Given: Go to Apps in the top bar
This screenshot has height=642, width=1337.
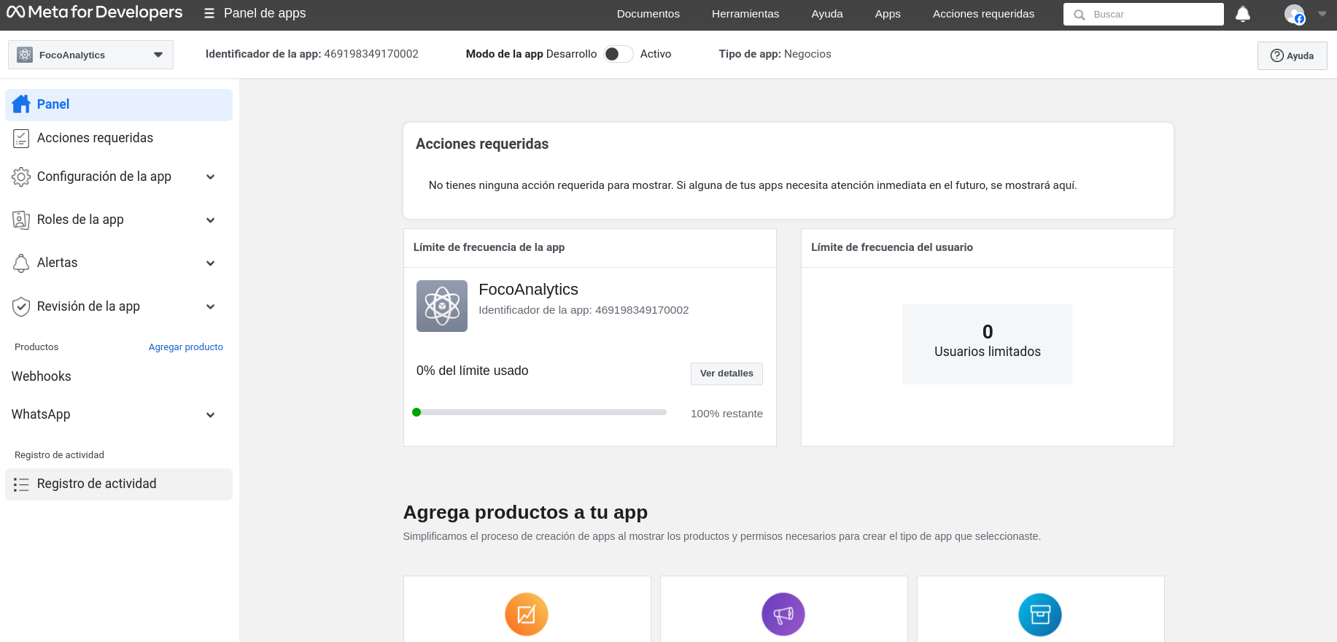Looking at the screenshot, I should click(888, 14).
